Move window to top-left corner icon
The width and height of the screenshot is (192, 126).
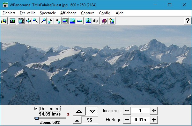click(36, 21)
